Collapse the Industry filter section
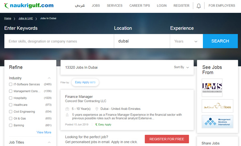The width and height of the screenshot is (241, 146). (49, 78)
